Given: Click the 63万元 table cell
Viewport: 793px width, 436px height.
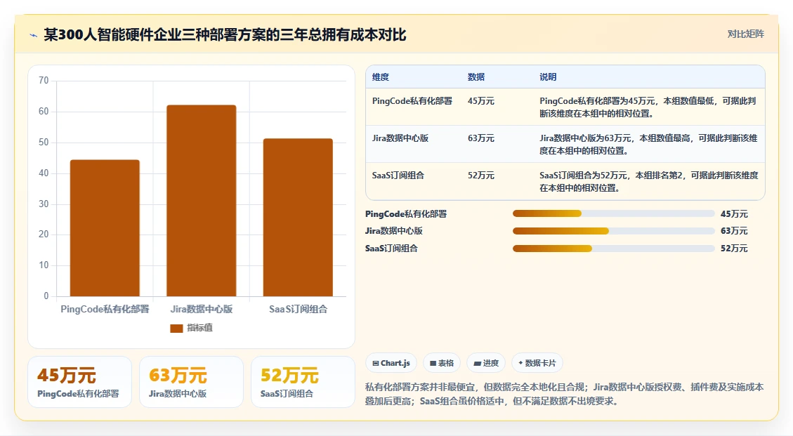Looking at the screenshot, I should click(x=481, y=138).
